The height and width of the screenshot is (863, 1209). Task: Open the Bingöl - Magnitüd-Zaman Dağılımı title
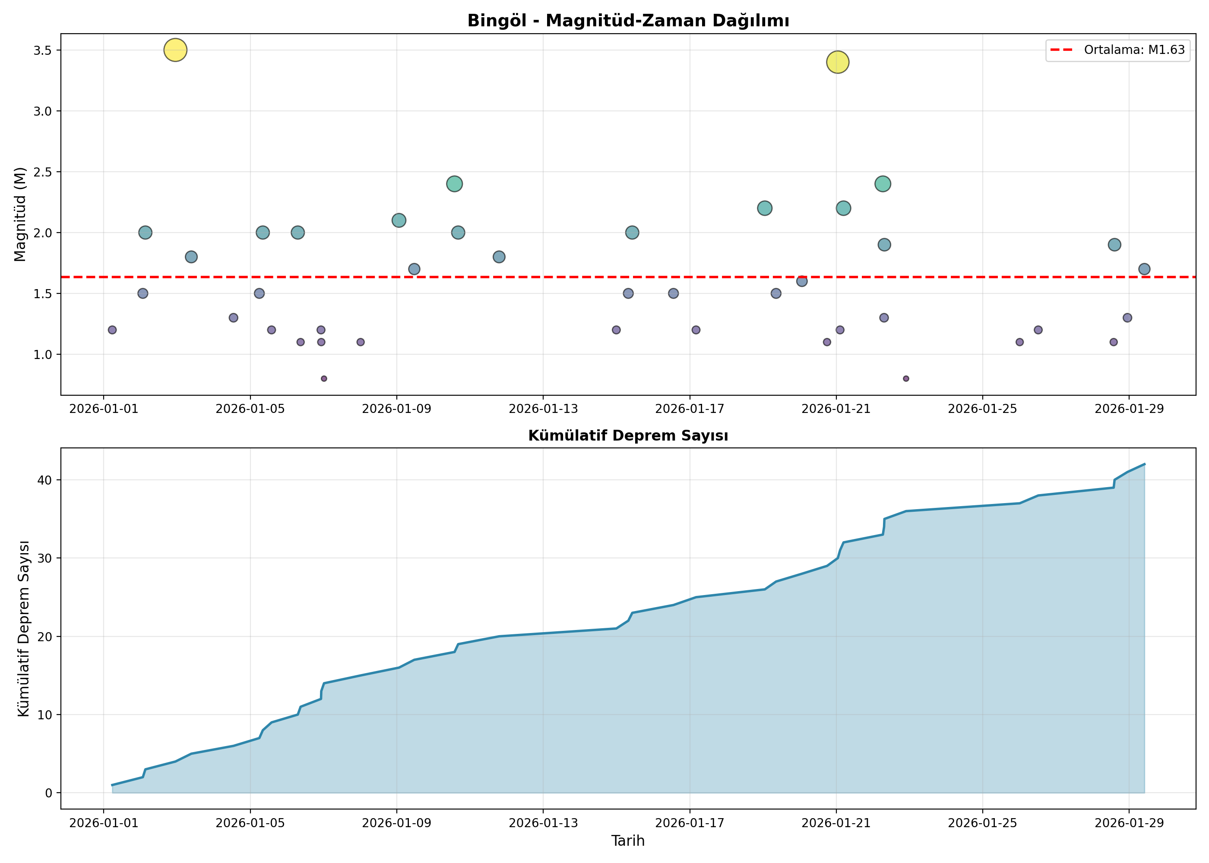coord(628,21)
